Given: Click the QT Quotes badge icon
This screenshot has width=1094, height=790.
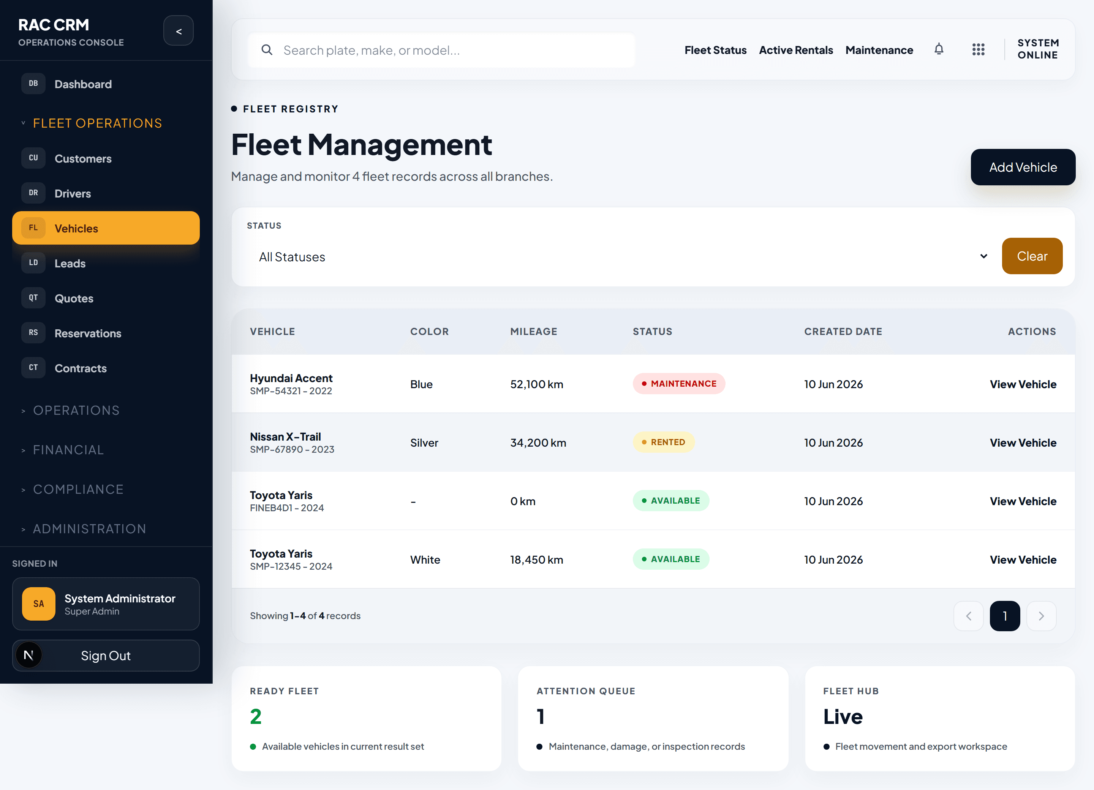Looking at the screenshot, I should [33, 298].
